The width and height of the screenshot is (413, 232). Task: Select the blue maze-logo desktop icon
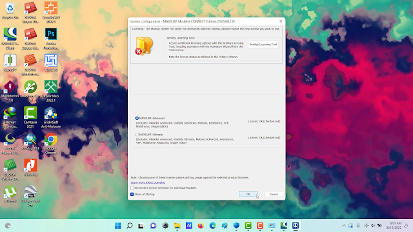[x=51, y=63]
